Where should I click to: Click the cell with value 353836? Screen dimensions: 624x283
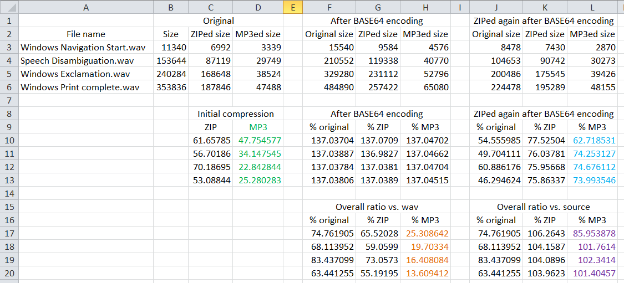click(171, 87)
